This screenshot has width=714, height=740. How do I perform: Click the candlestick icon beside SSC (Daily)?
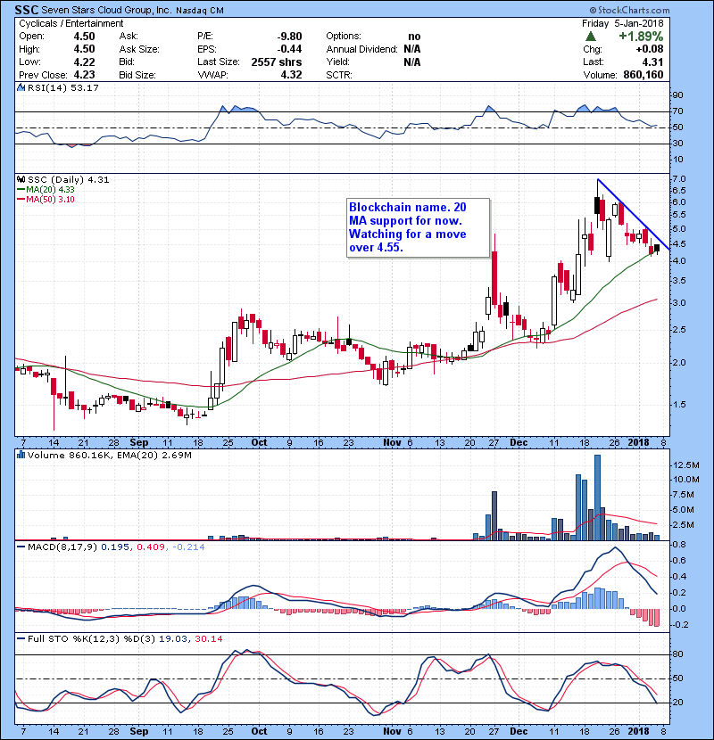pos(21,179)
